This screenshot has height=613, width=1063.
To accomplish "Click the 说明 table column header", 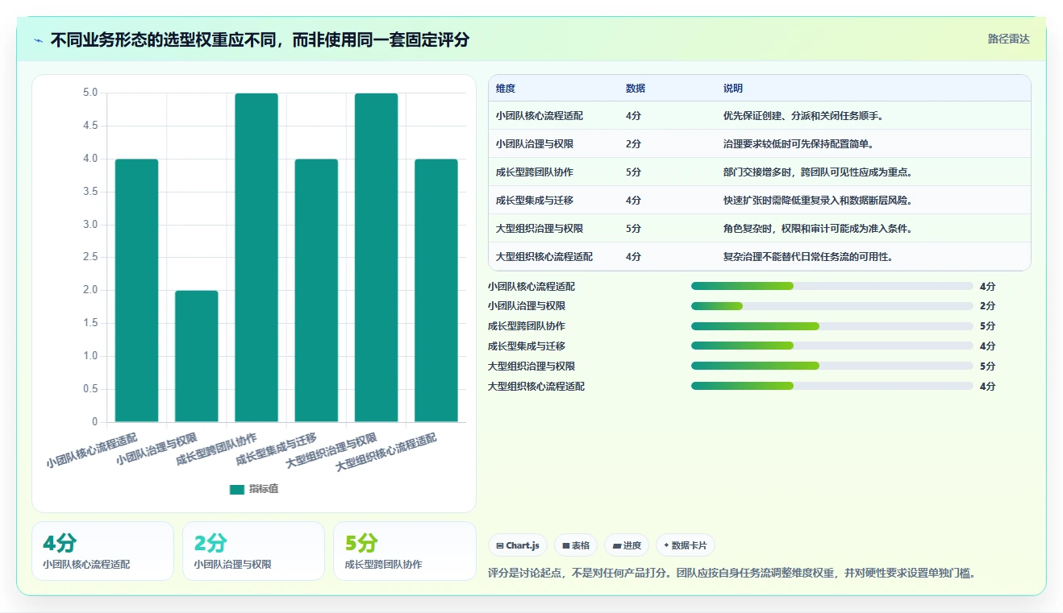I will [x=733, y=89].
